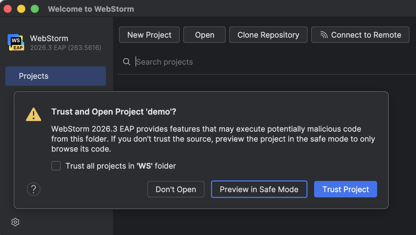The width and height of the screenshot is (416, 235).
Task: Click the dialog's malicious code warning text
Action: [213, 139]
